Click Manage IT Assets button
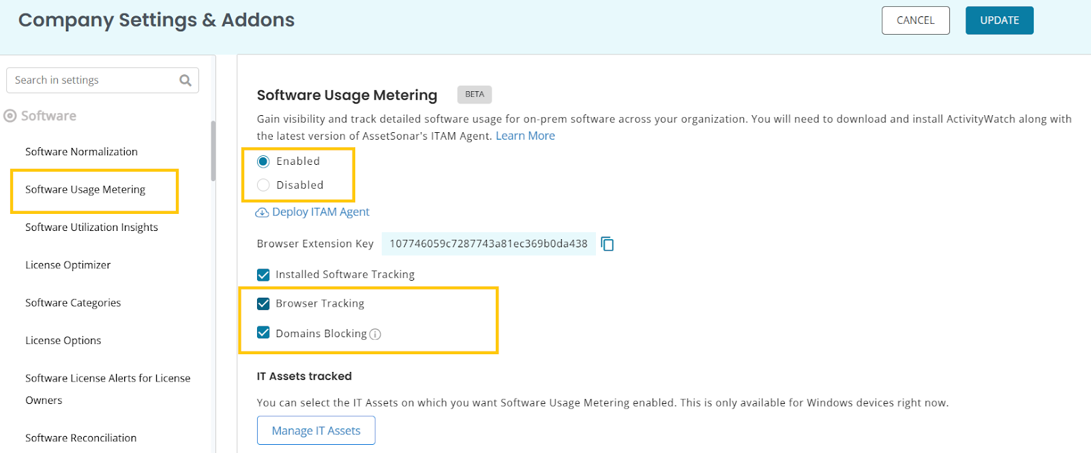The height and width of the screenshot is (453, 1091). point(316,431)
